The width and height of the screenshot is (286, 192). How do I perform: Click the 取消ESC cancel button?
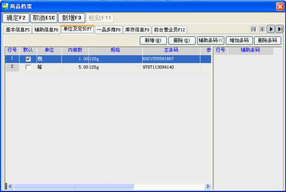click(x=44, y=18)
